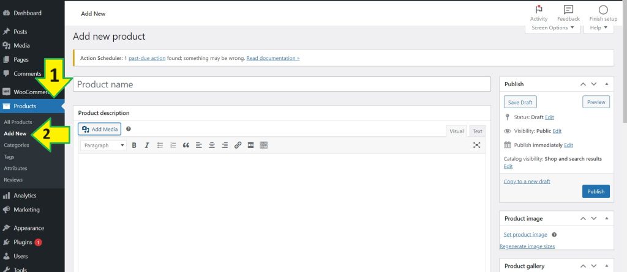Edit the Catalog visibility link
The width and height of the screenshot is (627, 272).
pyautogui.click(x=508, y=166)
